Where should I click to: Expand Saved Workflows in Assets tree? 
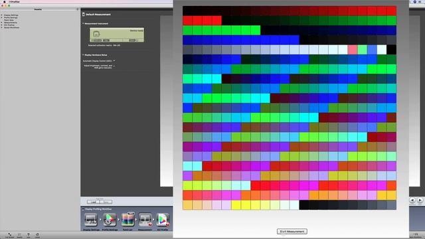pyautogui.click(x=2, y=27)
